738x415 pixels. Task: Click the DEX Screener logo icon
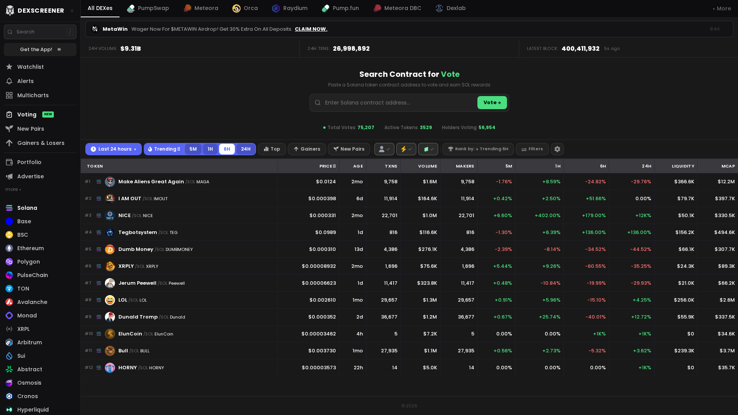click(x=10, y=10)
